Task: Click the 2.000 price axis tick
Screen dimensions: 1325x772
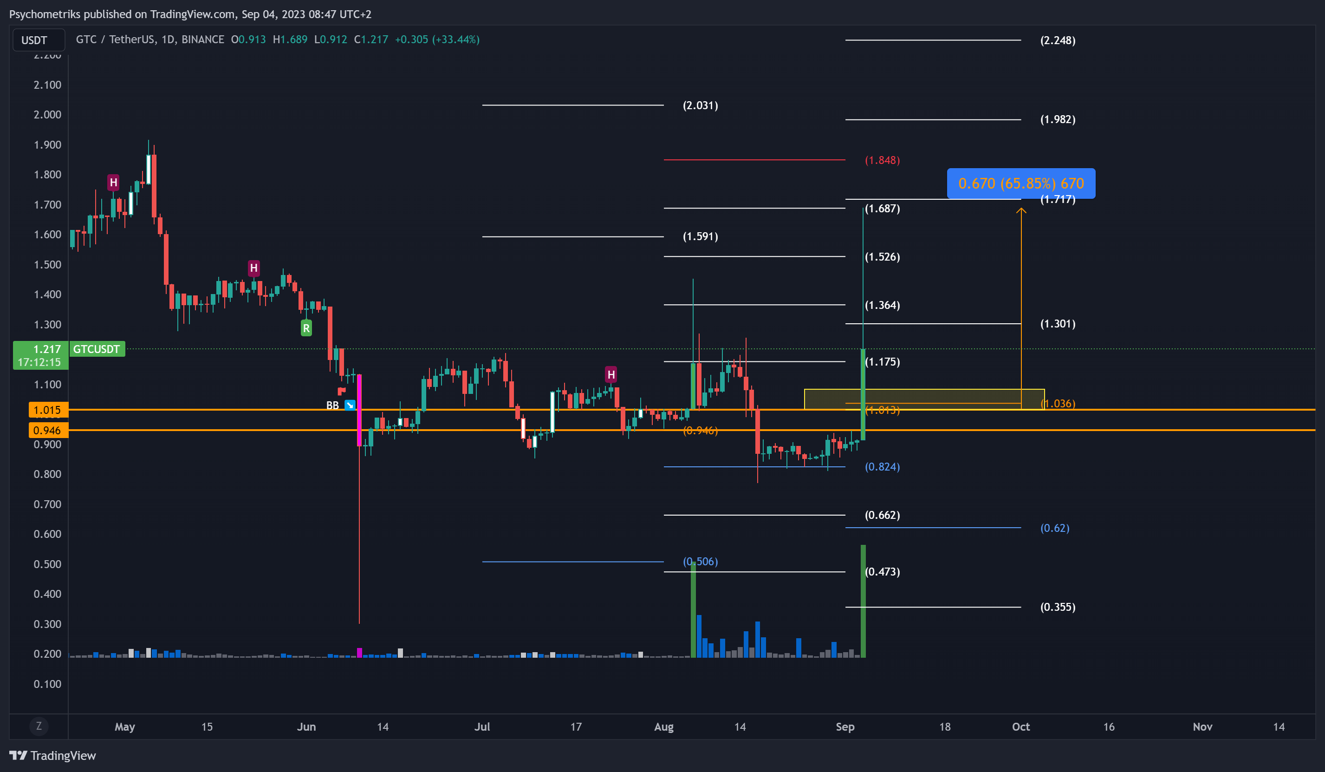Action: pos(47,115)
